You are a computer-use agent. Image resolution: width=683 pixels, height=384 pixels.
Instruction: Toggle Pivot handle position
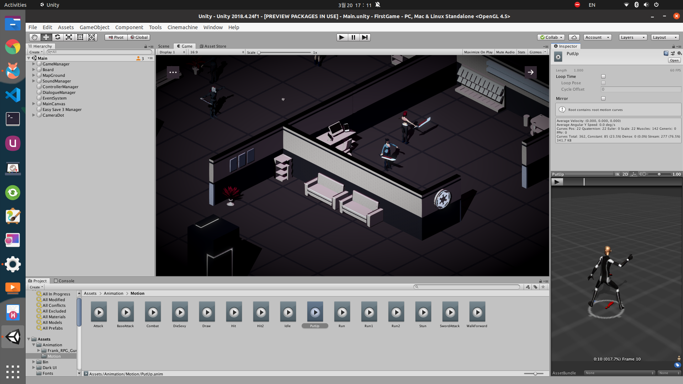coord(116,37)
